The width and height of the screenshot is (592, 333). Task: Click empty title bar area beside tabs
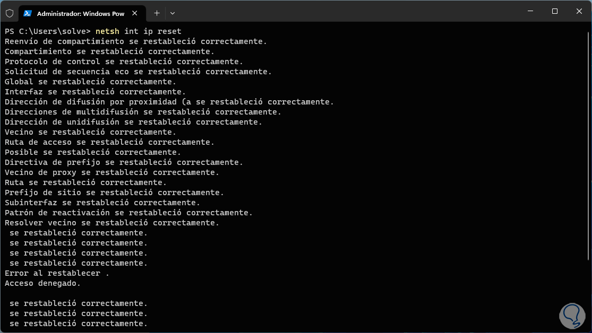click(345, 12)
